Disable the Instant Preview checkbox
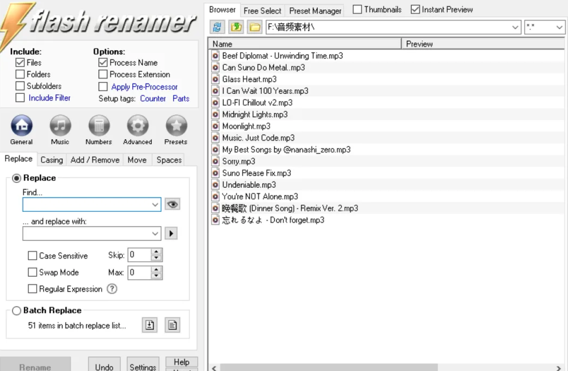 [415, 9]
